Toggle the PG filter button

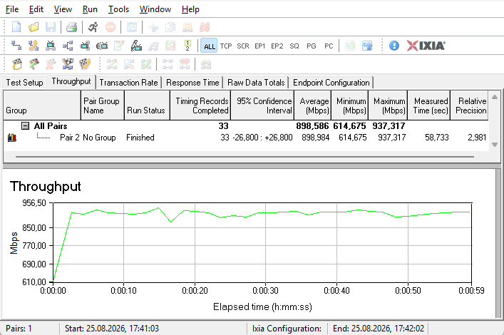click(x=311, y=46)
